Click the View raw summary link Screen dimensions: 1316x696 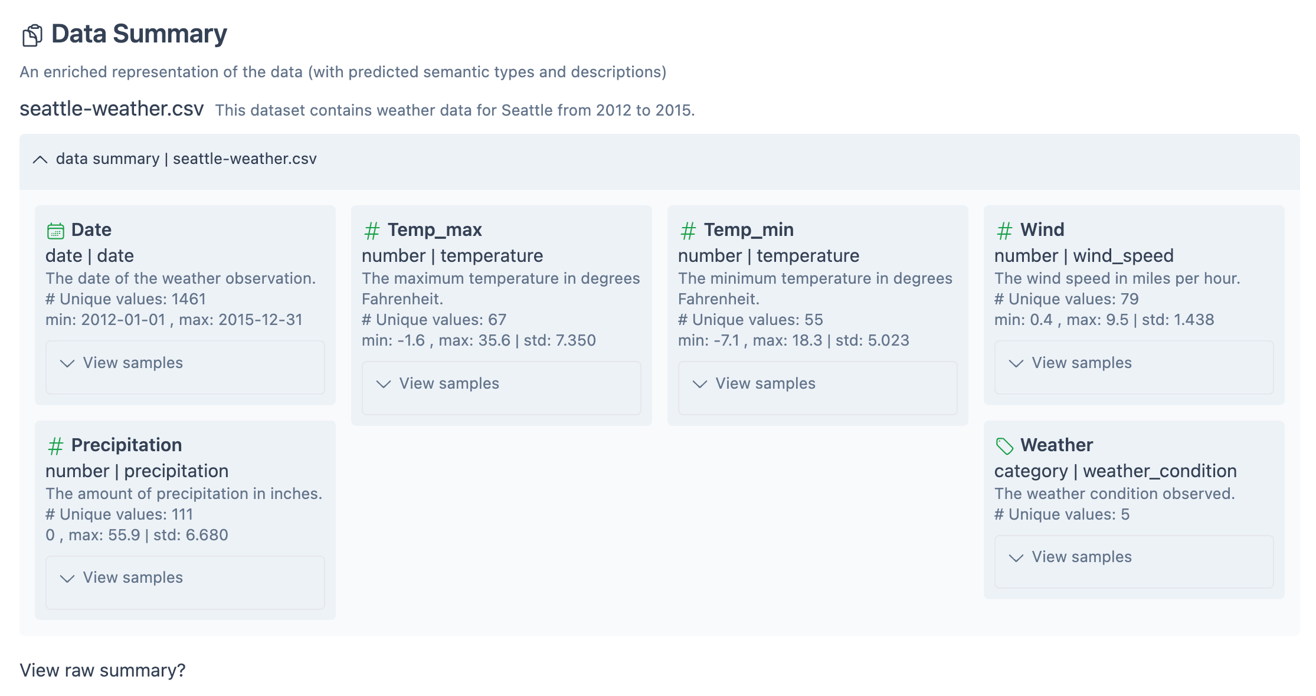(x=102, y=670)
